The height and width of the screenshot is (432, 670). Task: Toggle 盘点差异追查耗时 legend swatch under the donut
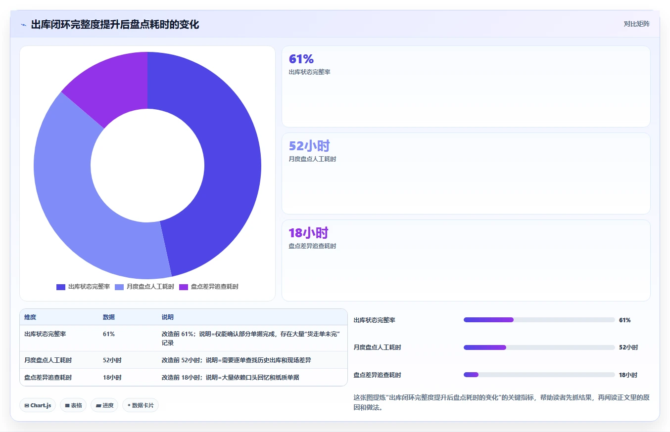point(184,287)
